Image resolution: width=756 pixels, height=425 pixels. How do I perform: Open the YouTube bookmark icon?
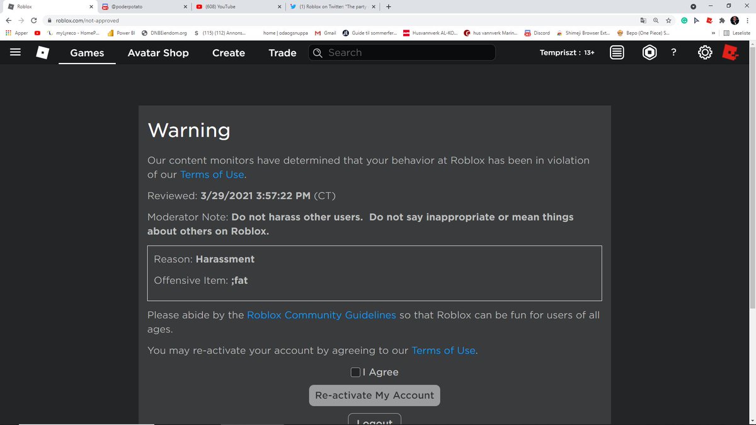pos(38,33)
